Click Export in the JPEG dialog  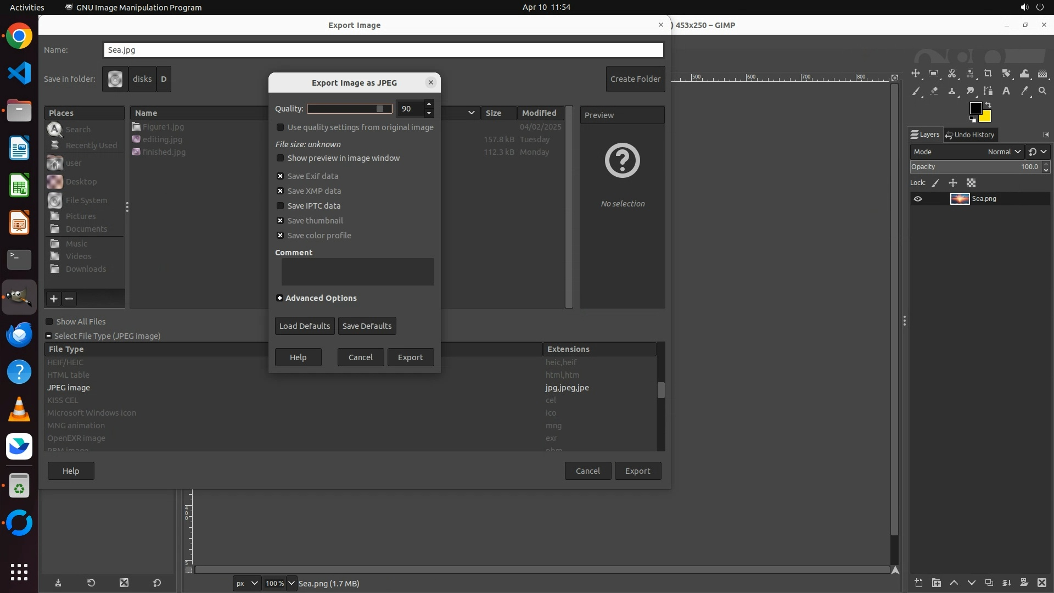(410, 357)
